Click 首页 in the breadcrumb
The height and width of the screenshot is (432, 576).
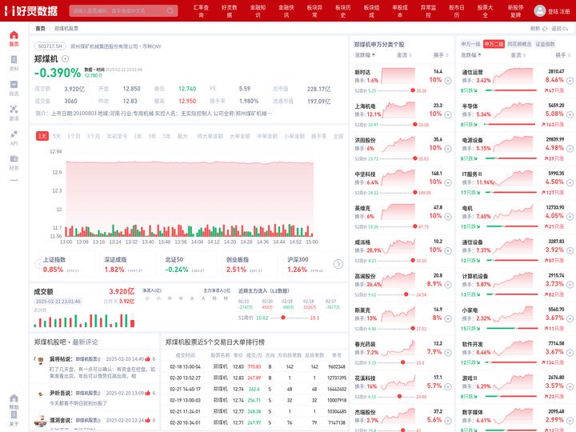(x=40, y=28)
